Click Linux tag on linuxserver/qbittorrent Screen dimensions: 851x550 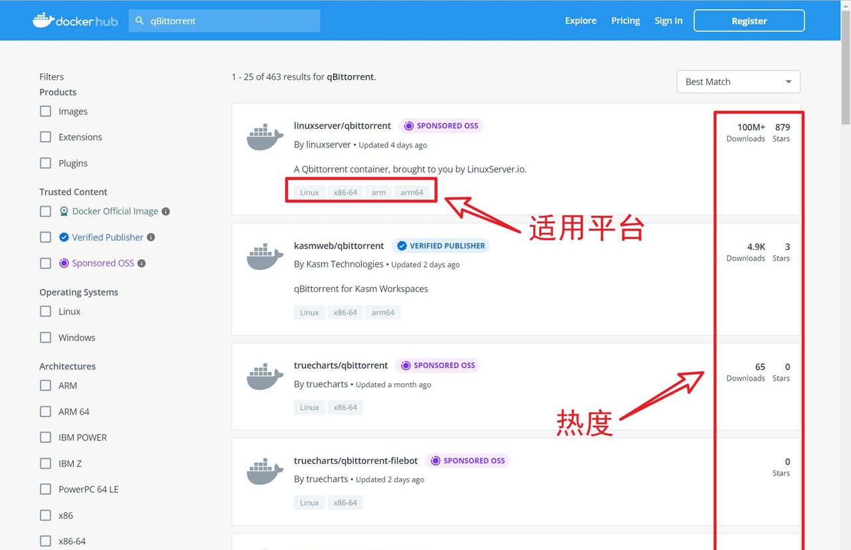tap(309, 193)
